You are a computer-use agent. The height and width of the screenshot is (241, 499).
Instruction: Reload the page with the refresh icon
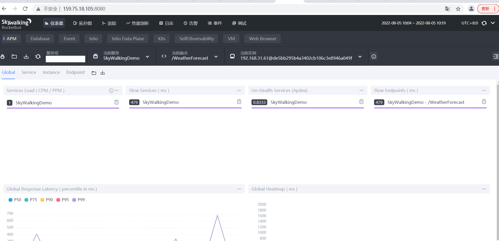[x=25, y=9]
